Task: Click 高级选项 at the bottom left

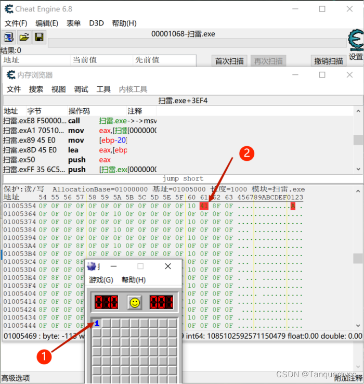Action: click(x=16, y=378)
